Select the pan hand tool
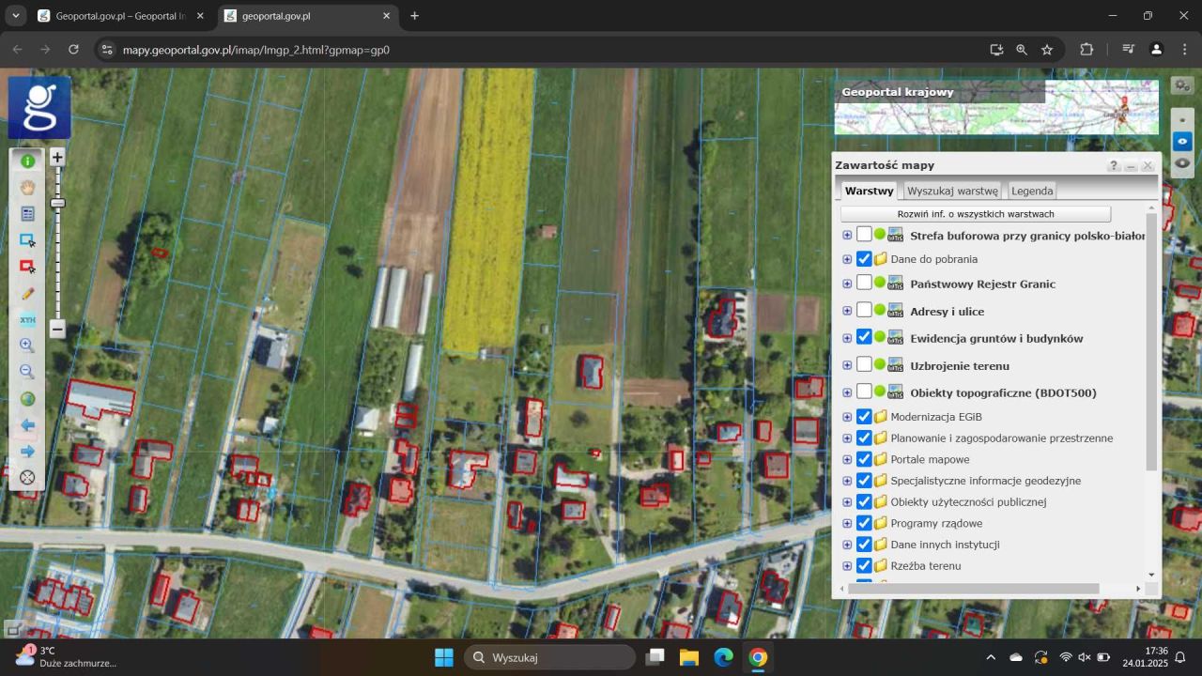 pos(27,188)
